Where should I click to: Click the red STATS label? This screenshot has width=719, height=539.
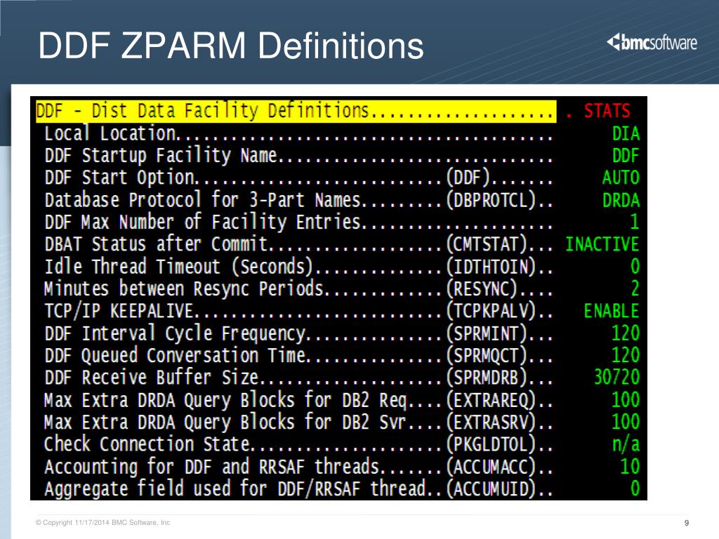(607, 111)
